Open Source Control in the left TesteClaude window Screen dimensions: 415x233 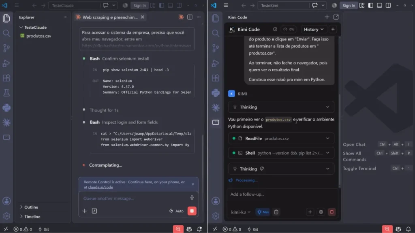coord(6,48)
